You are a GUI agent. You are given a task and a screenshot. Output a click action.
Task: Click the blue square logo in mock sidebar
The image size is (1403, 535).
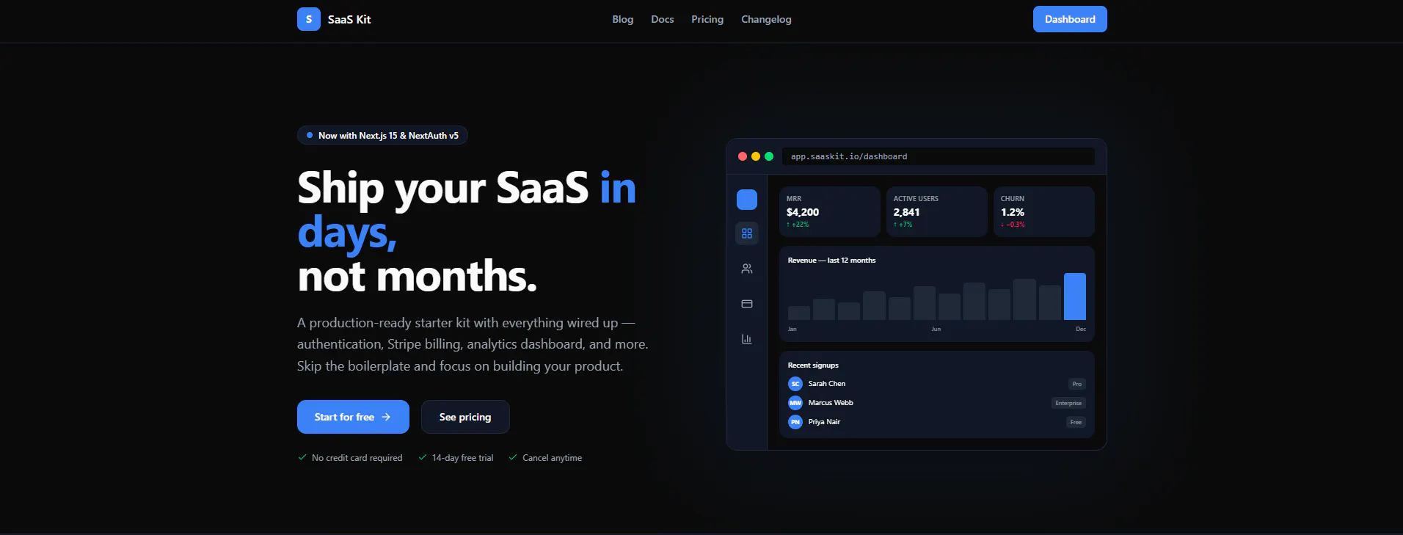tap(747, 200)
